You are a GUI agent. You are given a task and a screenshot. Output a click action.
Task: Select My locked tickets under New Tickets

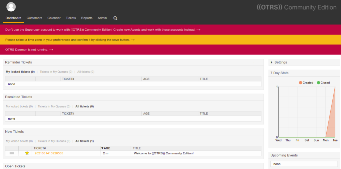19,141
